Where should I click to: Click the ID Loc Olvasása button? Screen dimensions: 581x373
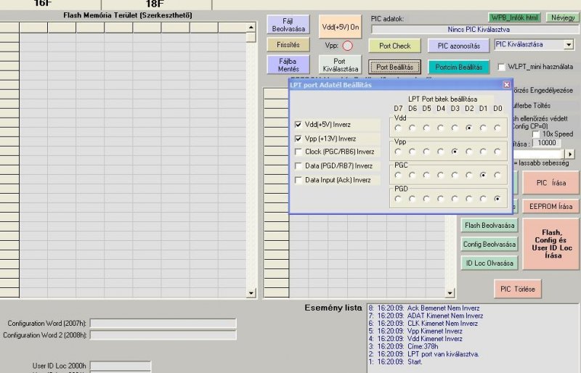(489, 263)
